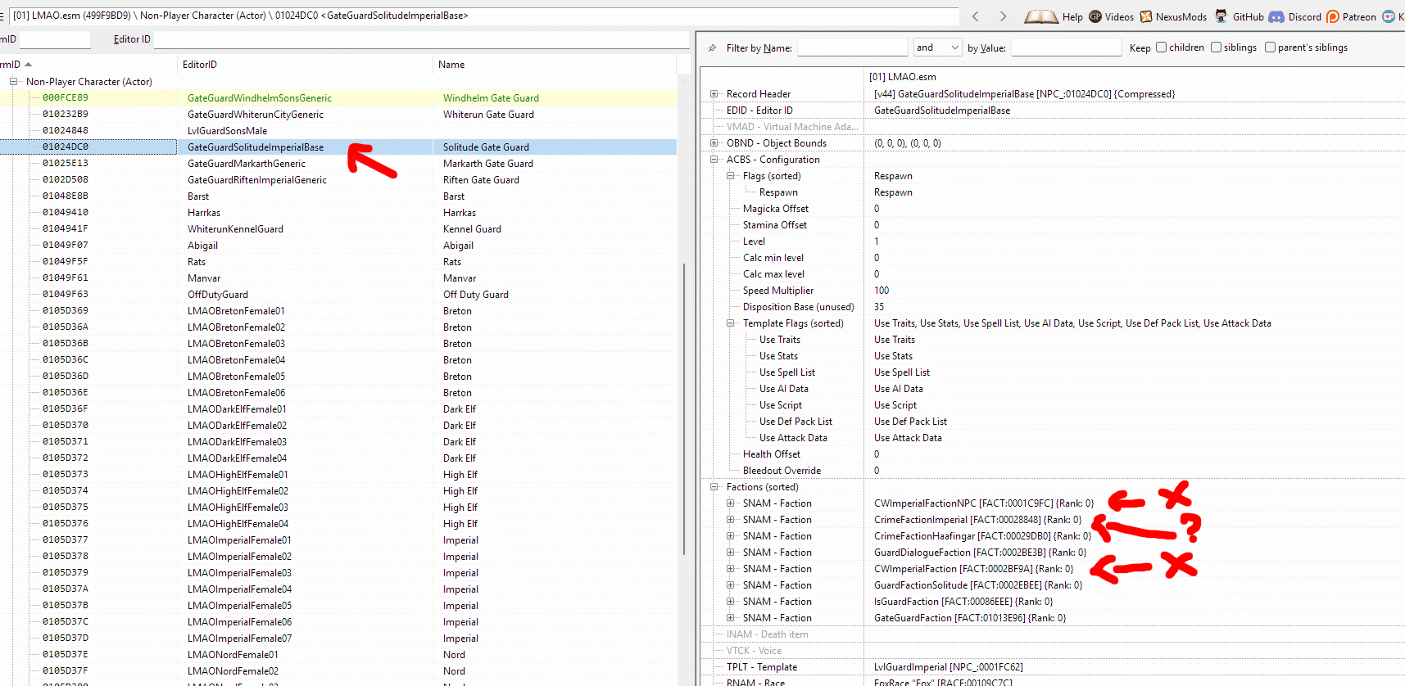
Task: Click the CWImperialFaction [FACT:0002BF9A] value
Action: [973, 569]
